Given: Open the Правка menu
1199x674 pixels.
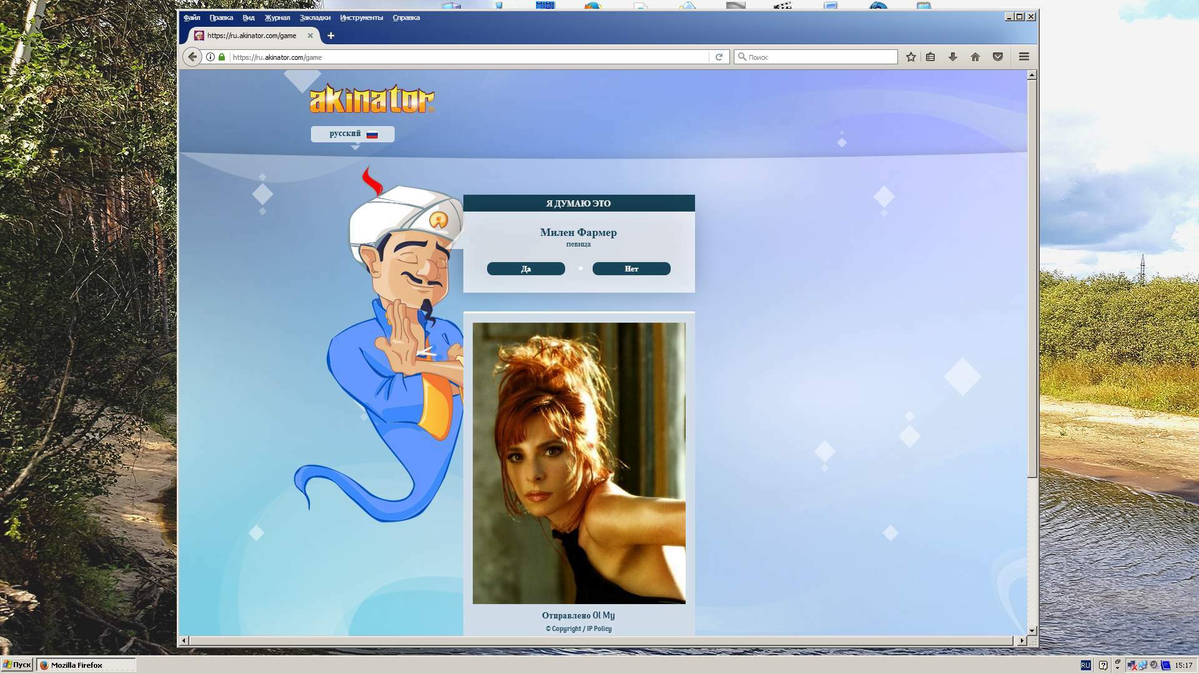Looking at the screenshot, I should 221,17.
